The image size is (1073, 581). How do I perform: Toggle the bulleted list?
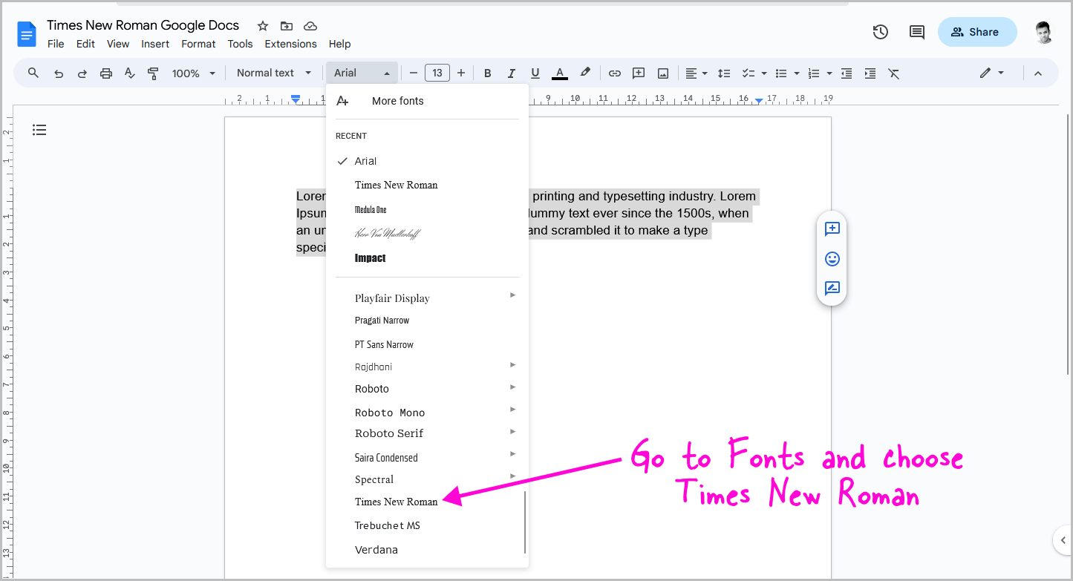tap(781, 73)
